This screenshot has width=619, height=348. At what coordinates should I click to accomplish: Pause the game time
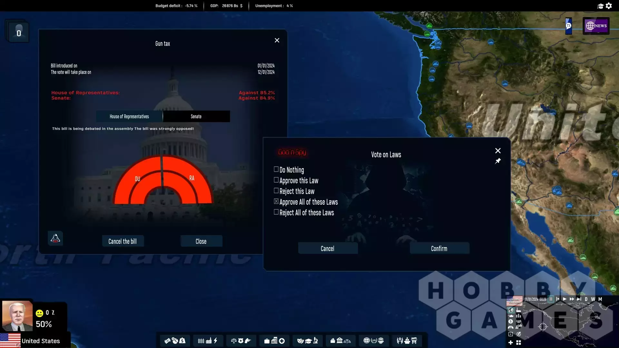[x=551, y=299]
